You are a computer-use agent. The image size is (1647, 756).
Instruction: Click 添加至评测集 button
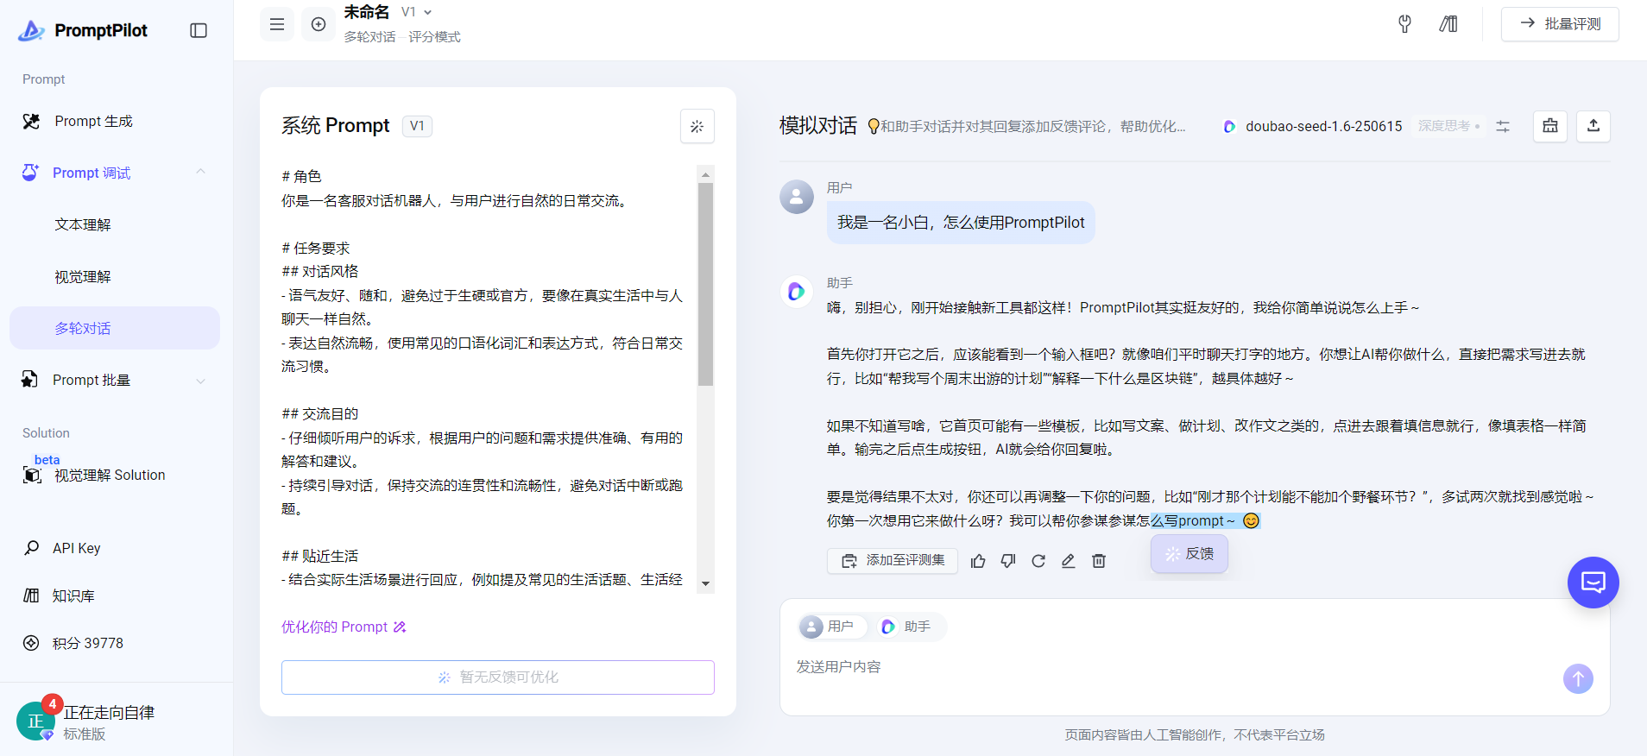(893, 561)
